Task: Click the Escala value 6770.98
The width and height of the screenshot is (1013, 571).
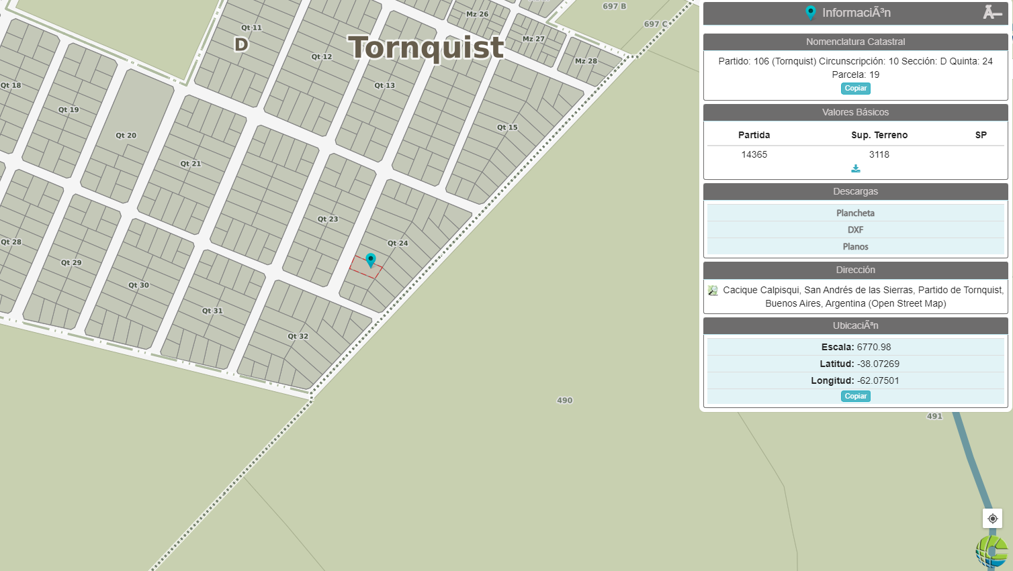Action: tap(874, 347)
